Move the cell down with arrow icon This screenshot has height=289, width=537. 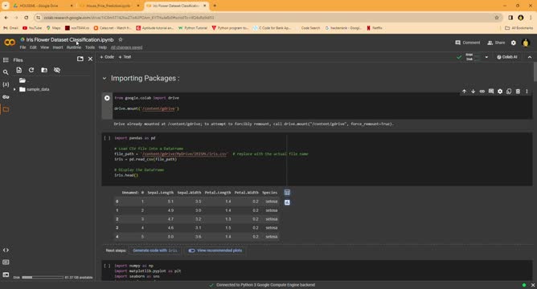tap(473, 92)
